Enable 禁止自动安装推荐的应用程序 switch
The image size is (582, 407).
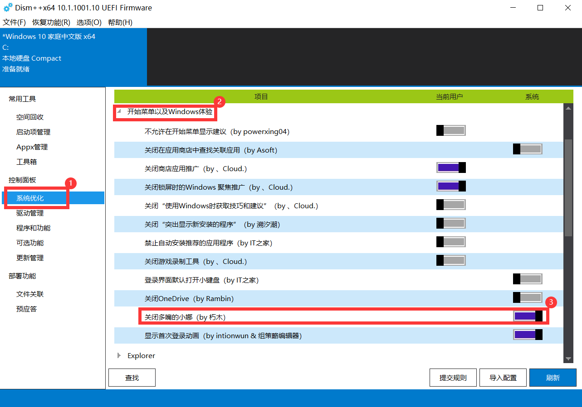(451, 242)
